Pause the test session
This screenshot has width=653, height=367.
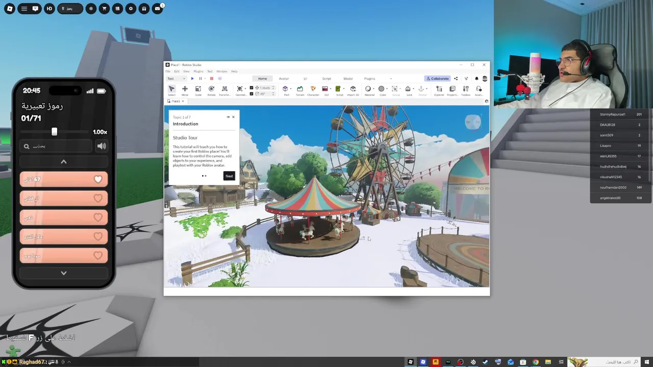click(200, 78)
